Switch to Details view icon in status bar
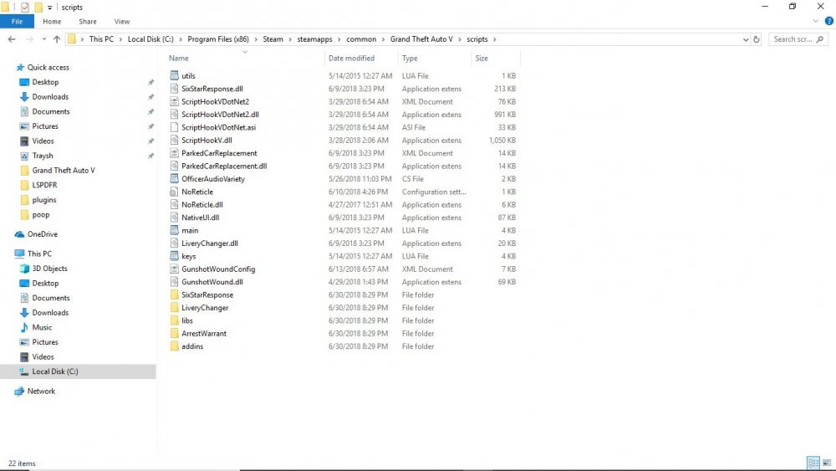Viewport: 836px width, 471px height. click(813, 463)
